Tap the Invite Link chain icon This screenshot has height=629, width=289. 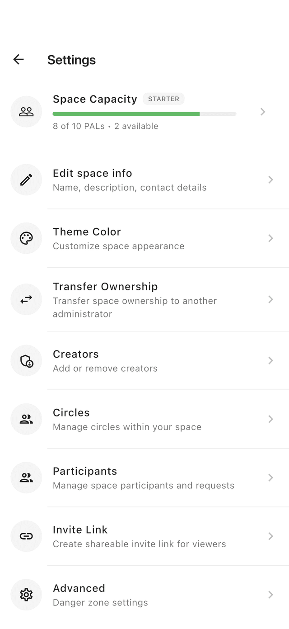[x=26, y=536]
